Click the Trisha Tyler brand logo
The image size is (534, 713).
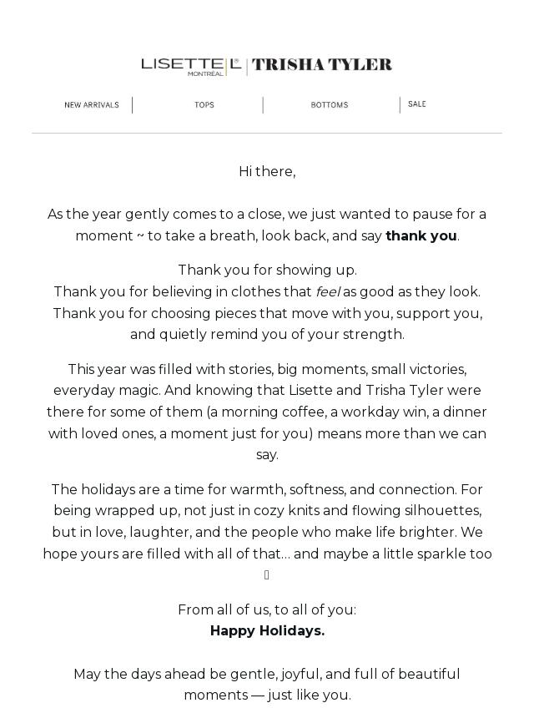click(322, 65)
